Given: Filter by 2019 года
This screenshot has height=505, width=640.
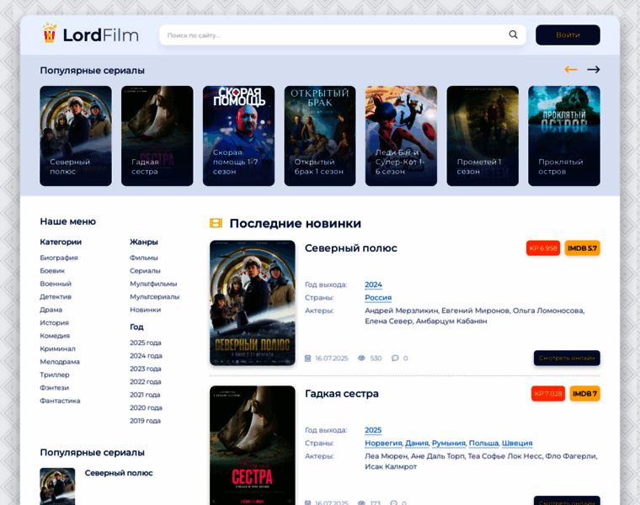Looking at the screenshot, I should 145,421.
